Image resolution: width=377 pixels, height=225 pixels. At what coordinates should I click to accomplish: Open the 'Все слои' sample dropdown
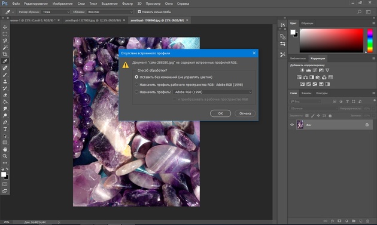tap(110, 12)
